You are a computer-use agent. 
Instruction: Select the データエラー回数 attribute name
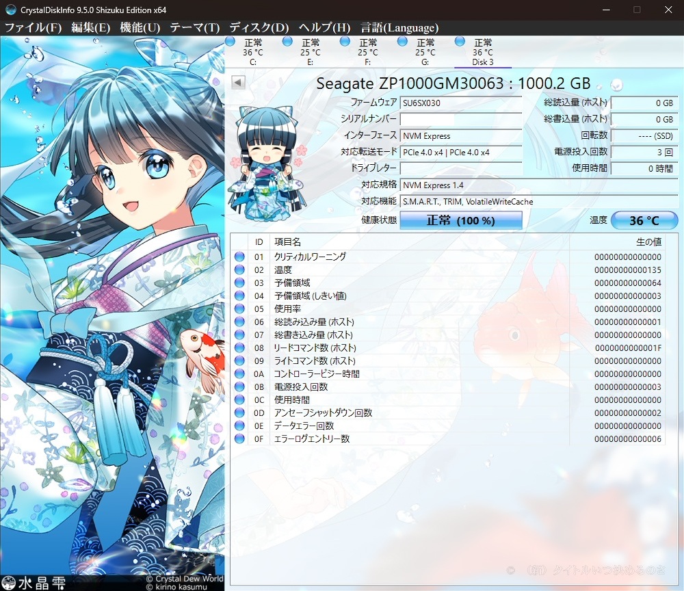point(304,425)
